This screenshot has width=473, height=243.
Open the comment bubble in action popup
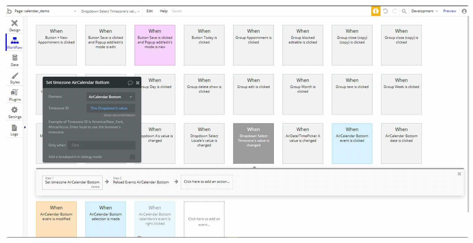coord(130,83)
